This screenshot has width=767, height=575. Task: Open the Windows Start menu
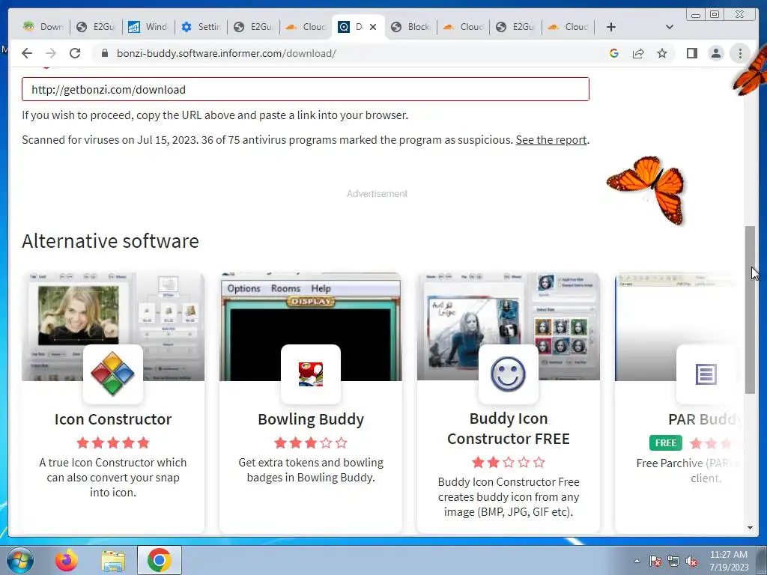[x=19, y=560]
